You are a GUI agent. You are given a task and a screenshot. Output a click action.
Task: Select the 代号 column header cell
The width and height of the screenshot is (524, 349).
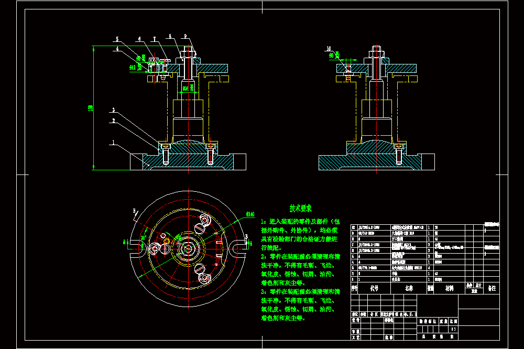tap(374, 288)
